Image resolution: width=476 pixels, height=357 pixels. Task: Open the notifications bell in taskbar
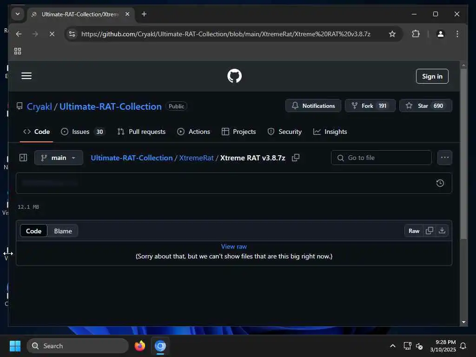[463, 346]
